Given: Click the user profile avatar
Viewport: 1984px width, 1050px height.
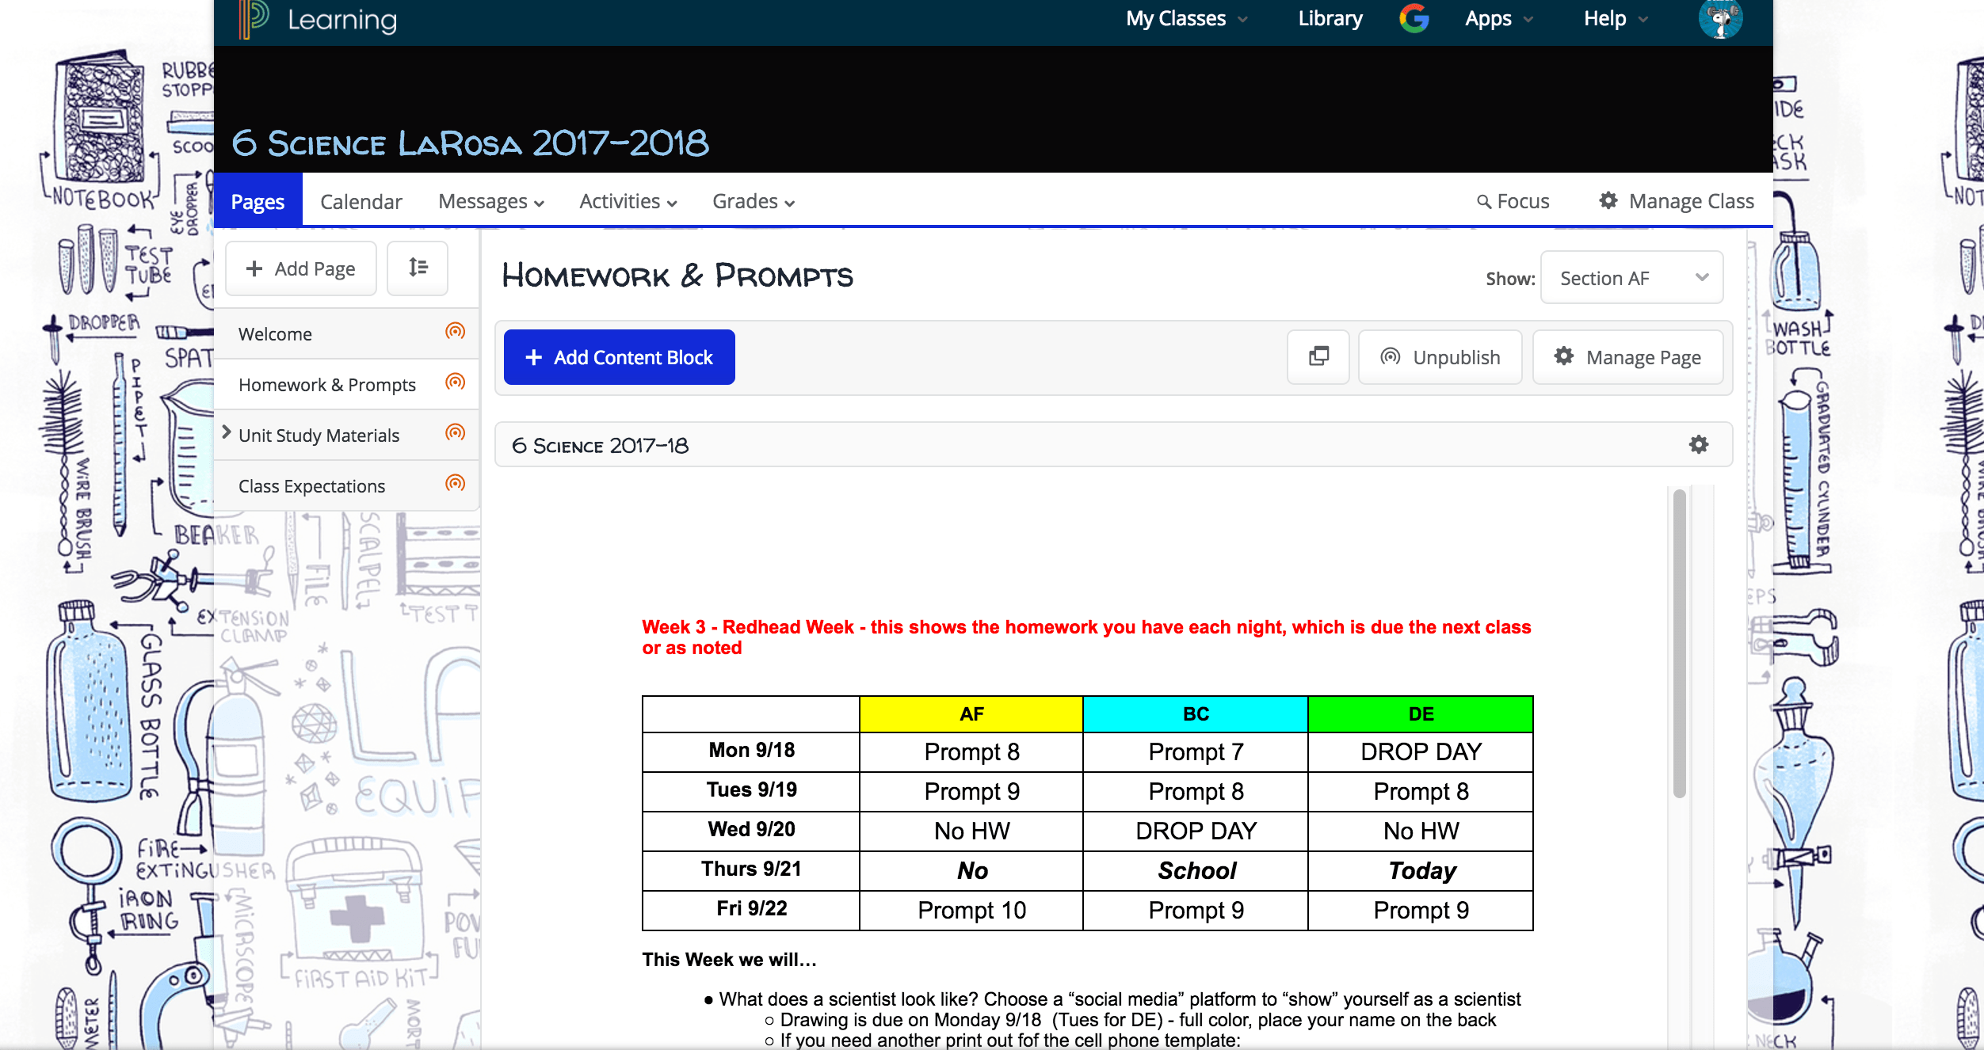Looking at the screenshot, I should (1719, 18).
